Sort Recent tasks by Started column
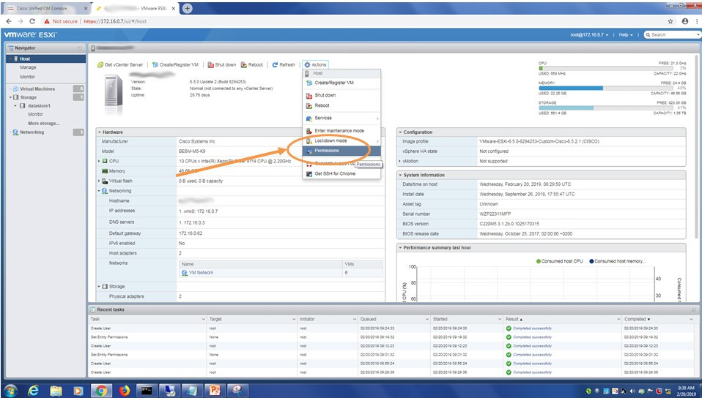The width and height of the screenshot is (702, 398). pyautogui.click(x=467, y=319)
